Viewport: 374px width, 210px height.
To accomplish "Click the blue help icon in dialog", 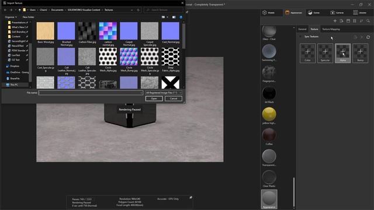I will [x=181, y=17].
